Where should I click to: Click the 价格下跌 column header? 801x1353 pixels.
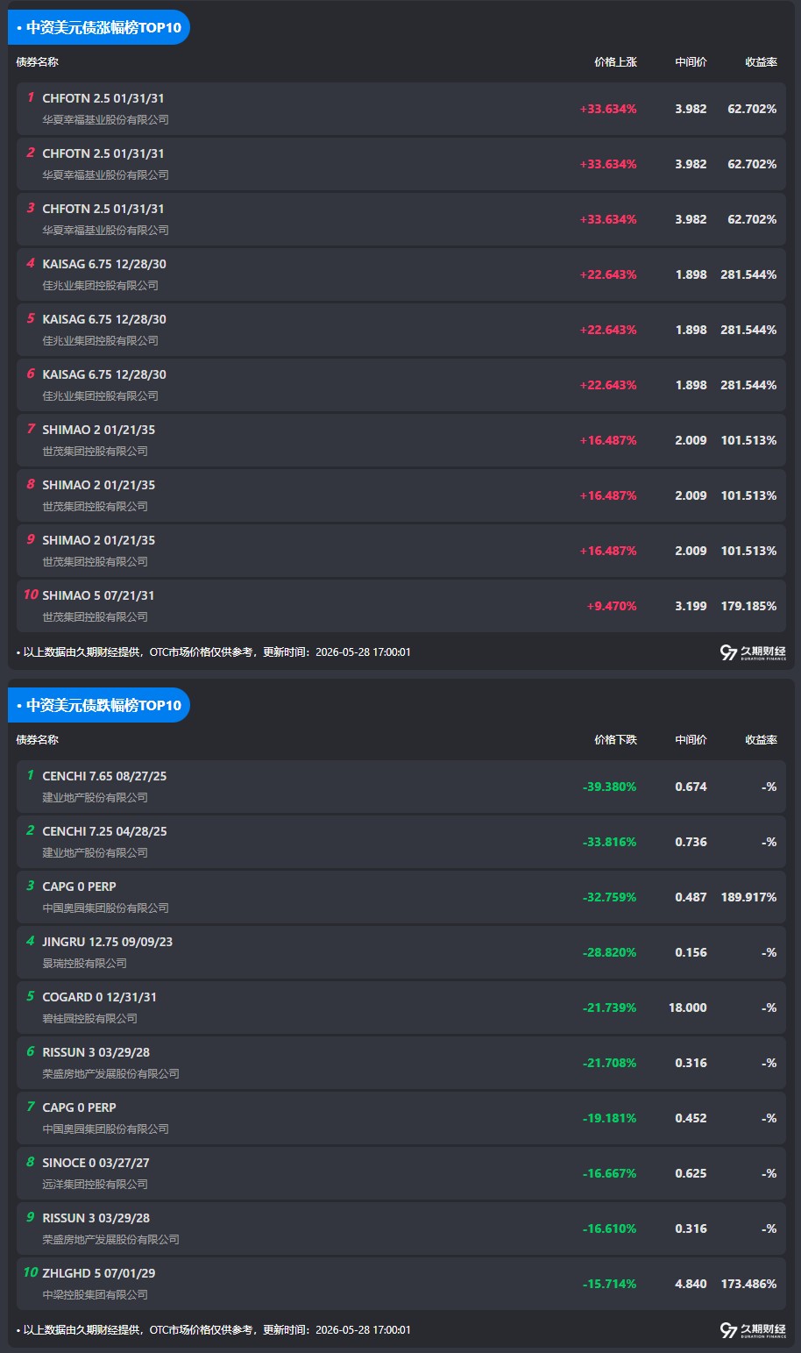pyautogui.click(x=615, y=740)
